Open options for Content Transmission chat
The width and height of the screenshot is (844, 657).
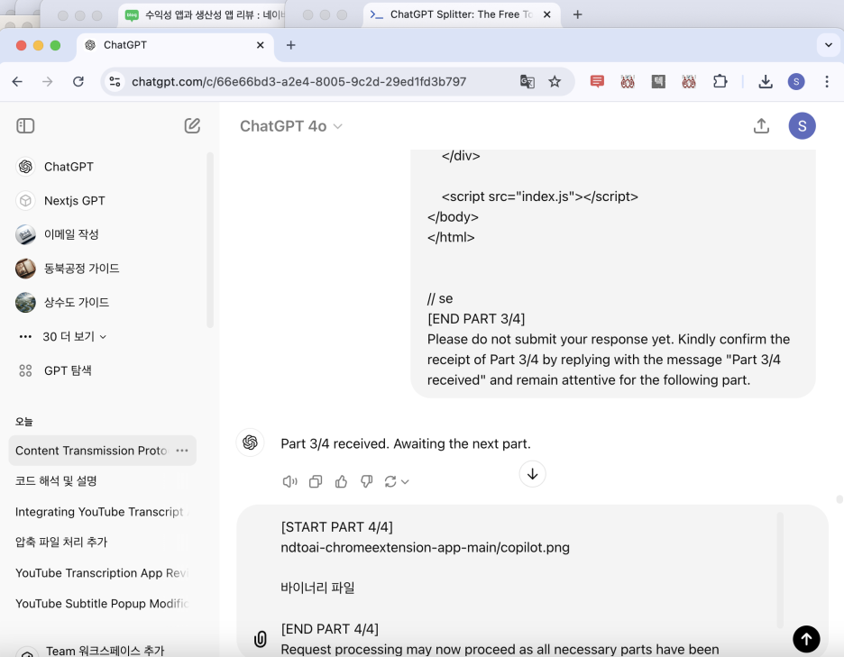tap(182, 451)
